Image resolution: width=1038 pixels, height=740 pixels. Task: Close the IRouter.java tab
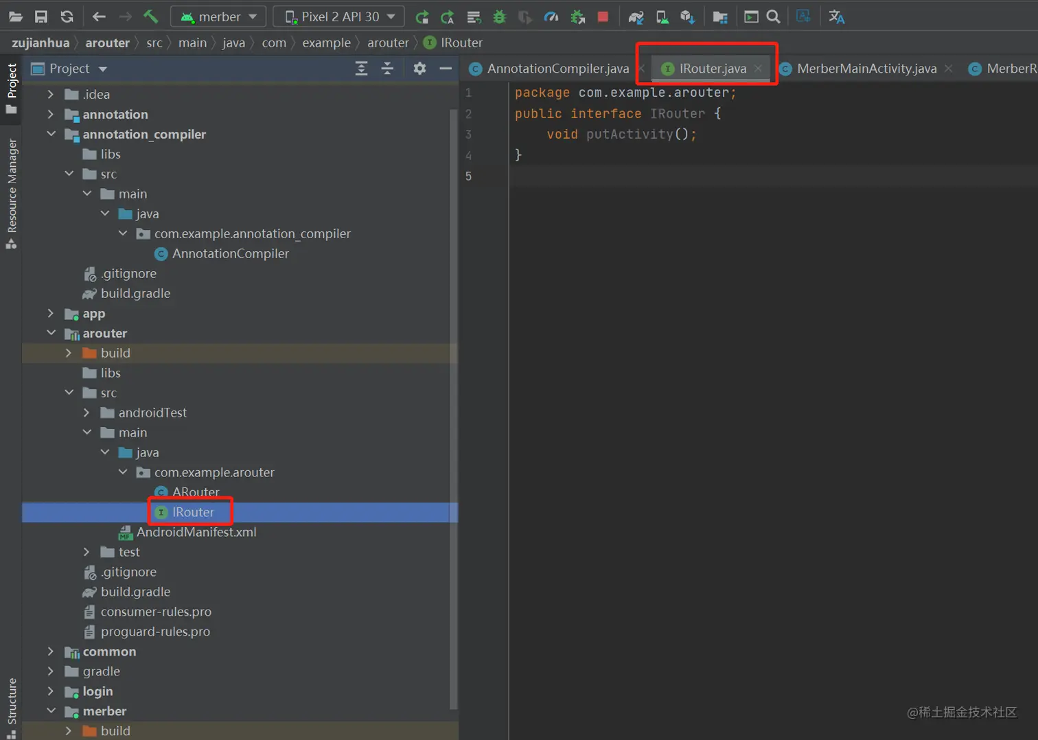[x=758, y=69]
